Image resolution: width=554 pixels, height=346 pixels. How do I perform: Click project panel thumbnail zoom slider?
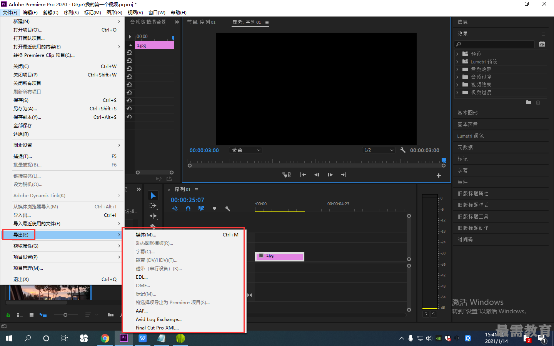coord(65,315)
